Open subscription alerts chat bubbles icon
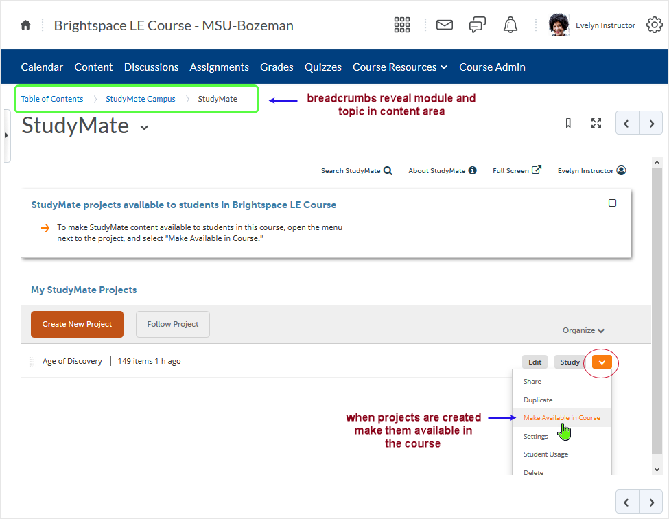The width and height of the screenshot is (669, 519). tap(478, 25)
